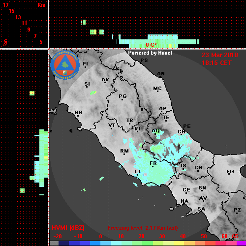Click the CB city label
The height and width of the screenshot is (246, 246).
coord(199,168)
